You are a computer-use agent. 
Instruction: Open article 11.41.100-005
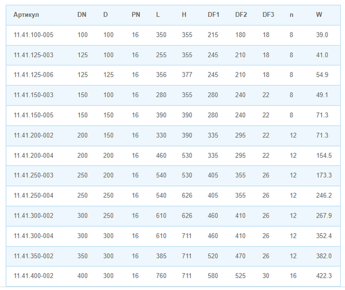tap(33, 35)
